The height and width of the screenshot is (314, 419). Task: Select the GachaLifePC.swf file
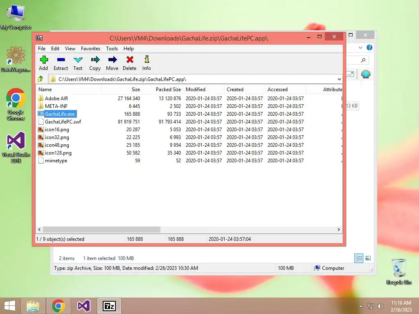tap(59, 122)
